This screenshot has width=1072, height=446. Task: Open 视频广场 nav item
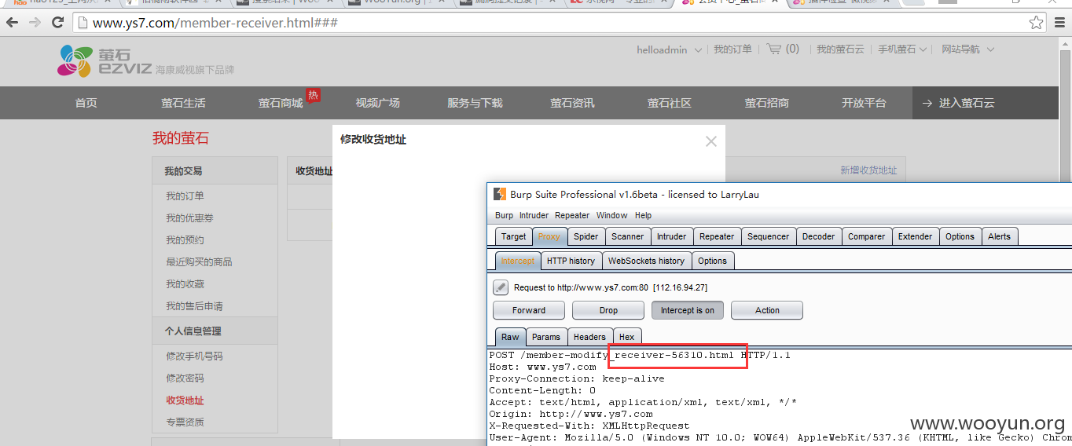pos(378,103)
